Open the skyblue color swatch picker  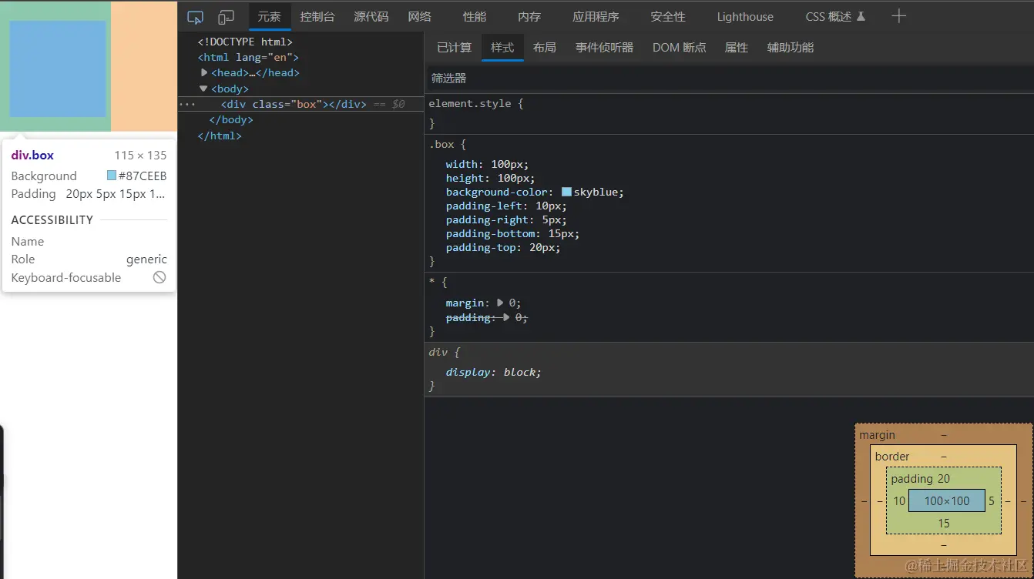point(566,192)
